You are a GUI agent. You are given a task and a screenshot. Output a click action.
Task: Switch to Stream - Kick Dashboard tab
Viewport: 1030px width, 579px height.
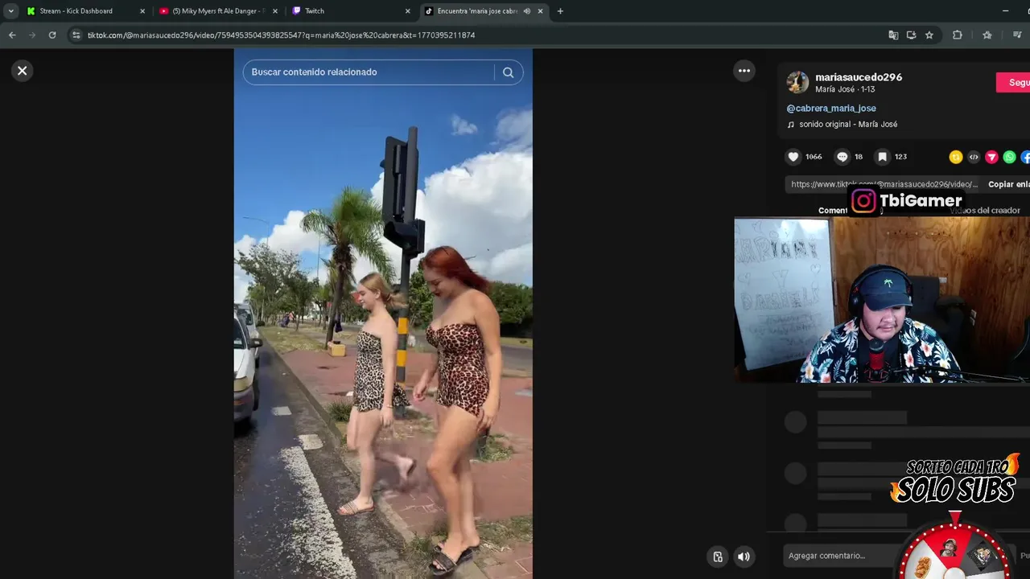pos(76,11)
